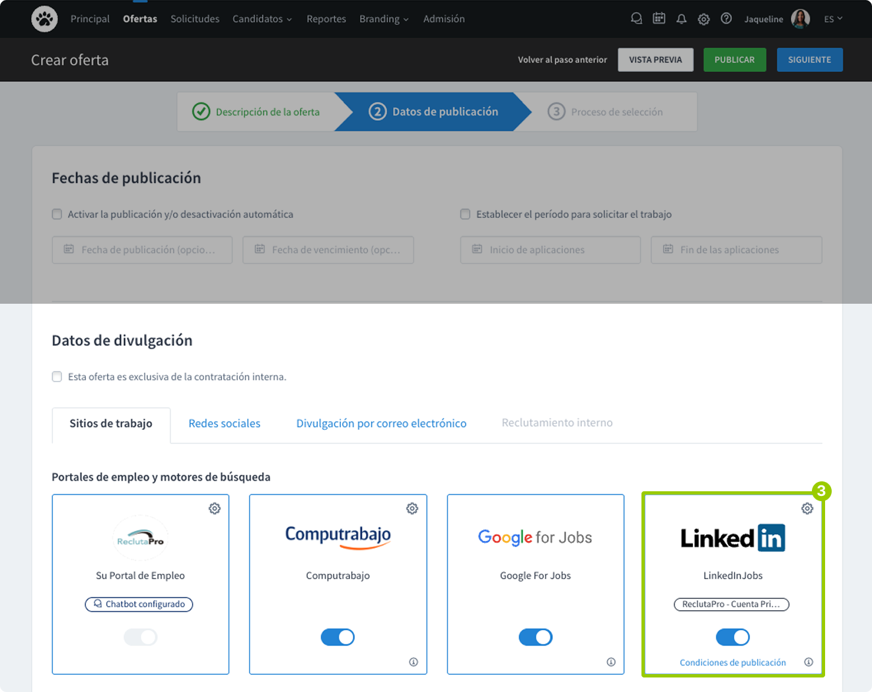Check 'Activar la publicación y/o desactivación automática'
The image size is (872, 692).
pos(57,214)
